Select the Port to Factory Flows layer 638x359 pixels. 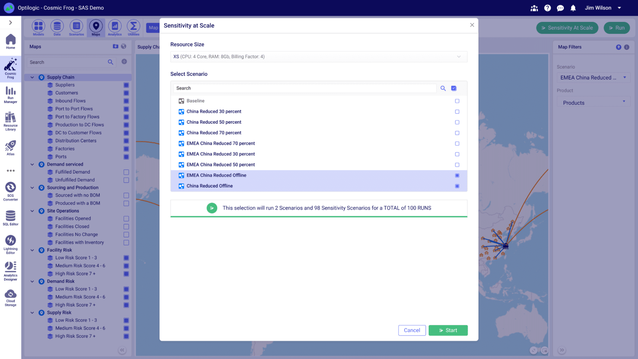tap(77, 117)
